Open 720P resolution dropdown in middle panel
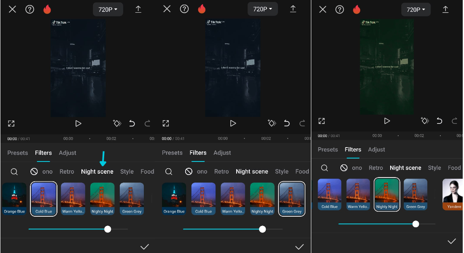This screenshot has height=253, width=464. 262,9
